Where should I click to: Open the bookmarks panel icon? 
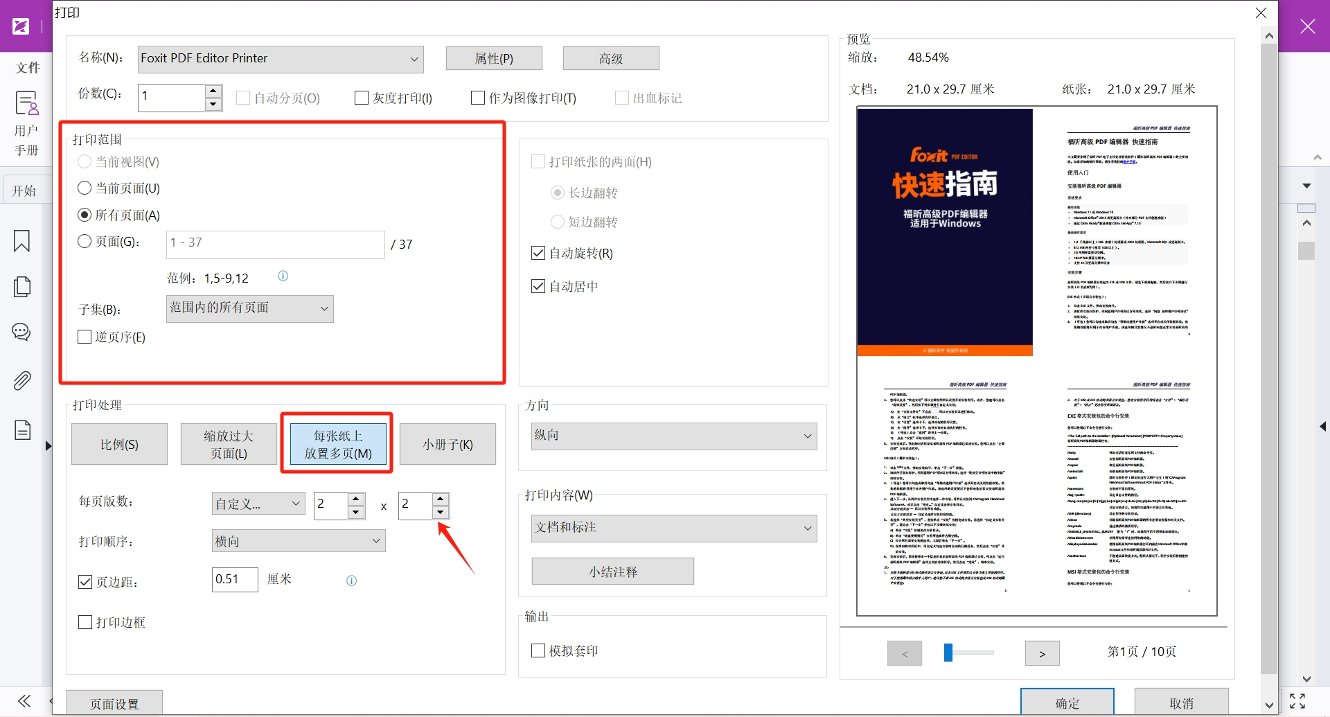tap(21, 241)
